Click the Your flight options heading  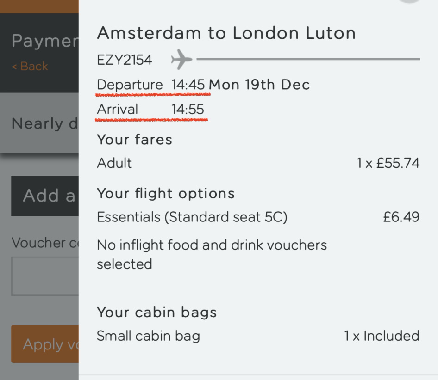click(x=166, y=194)
